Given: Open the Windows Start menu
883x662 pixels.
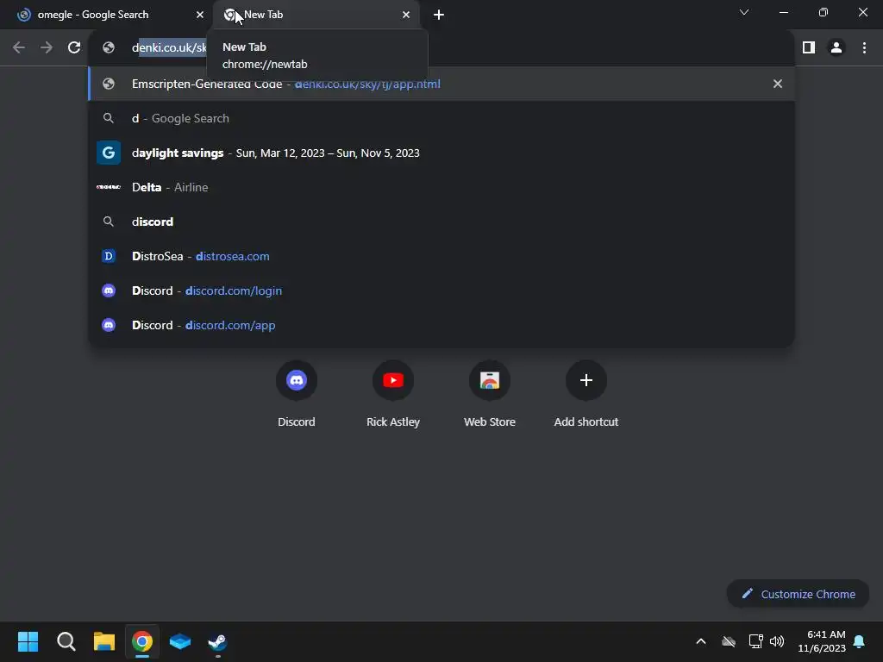Looking at the screenshot, I should [28, 641].
